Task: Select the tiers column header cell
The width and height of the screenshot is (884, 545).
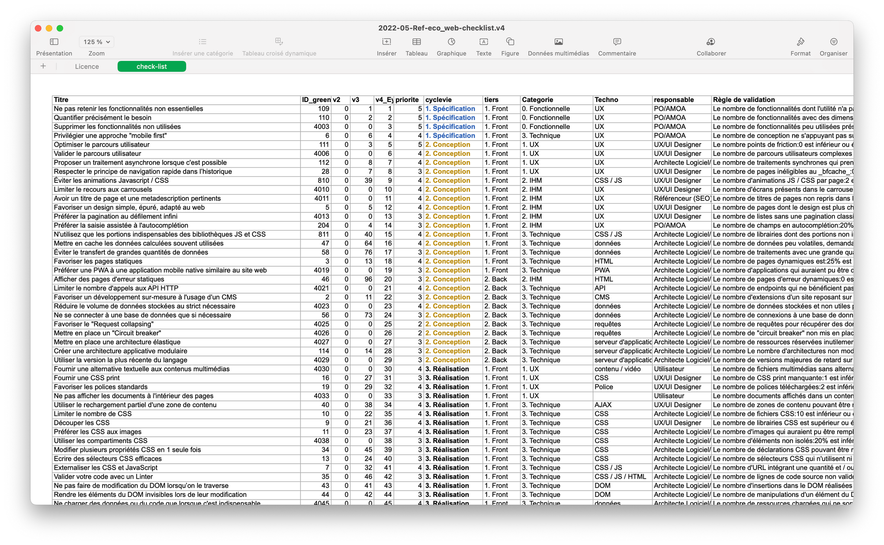Action: (x=501, y=100)
